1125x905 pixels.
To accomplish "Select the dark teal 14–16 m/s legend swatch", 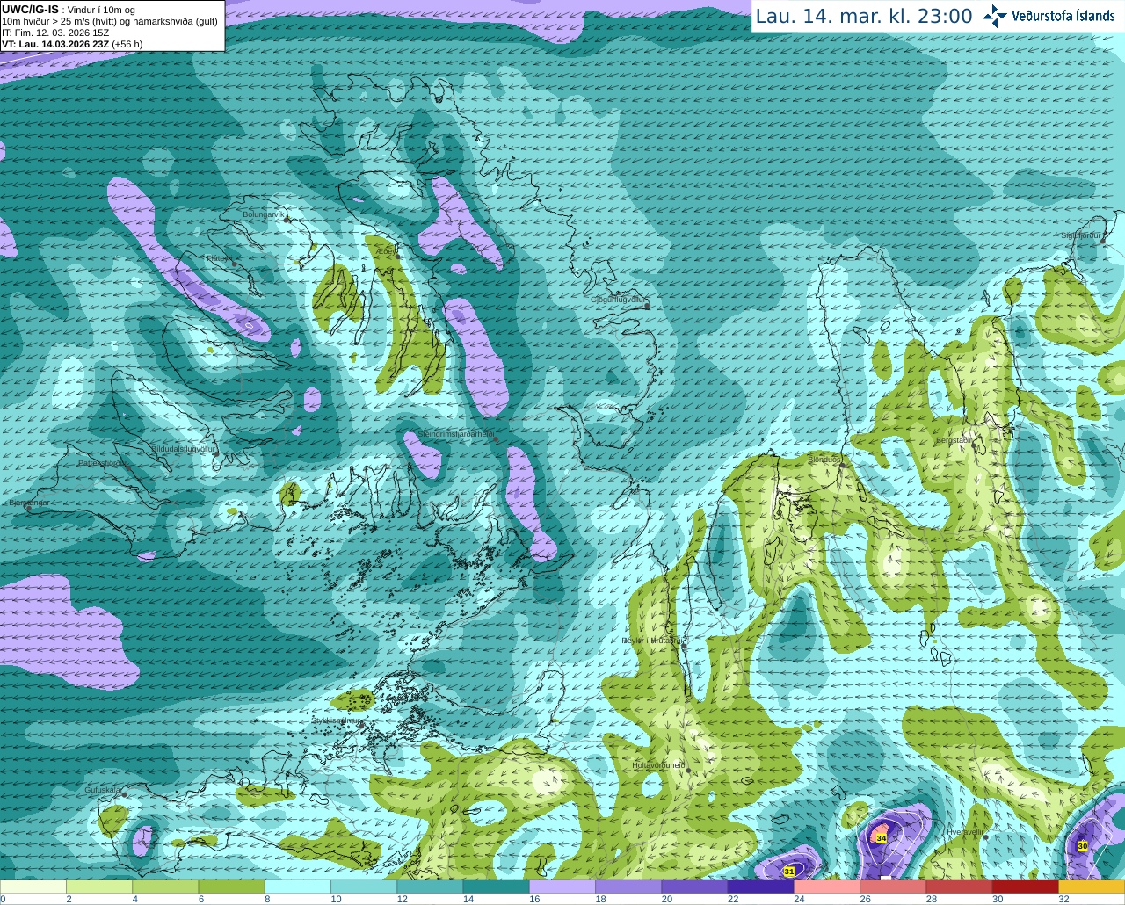I will coord(496,887).
